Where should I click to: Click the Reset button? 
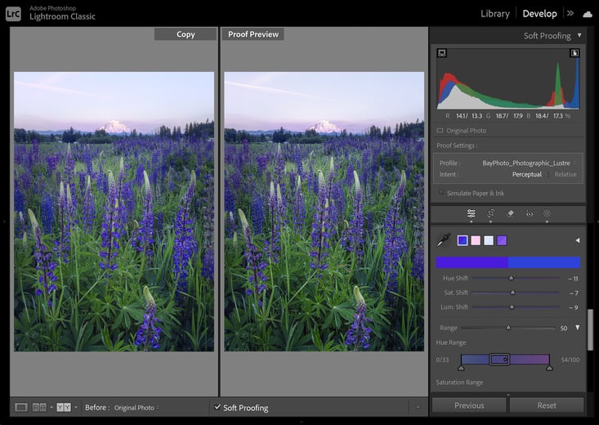pos(547,405)
